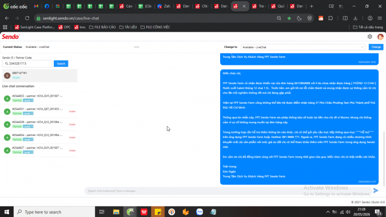This screenshot has height=217, width=386.
Task: Switch to the Gmail tab
Action: pos(36,7)
